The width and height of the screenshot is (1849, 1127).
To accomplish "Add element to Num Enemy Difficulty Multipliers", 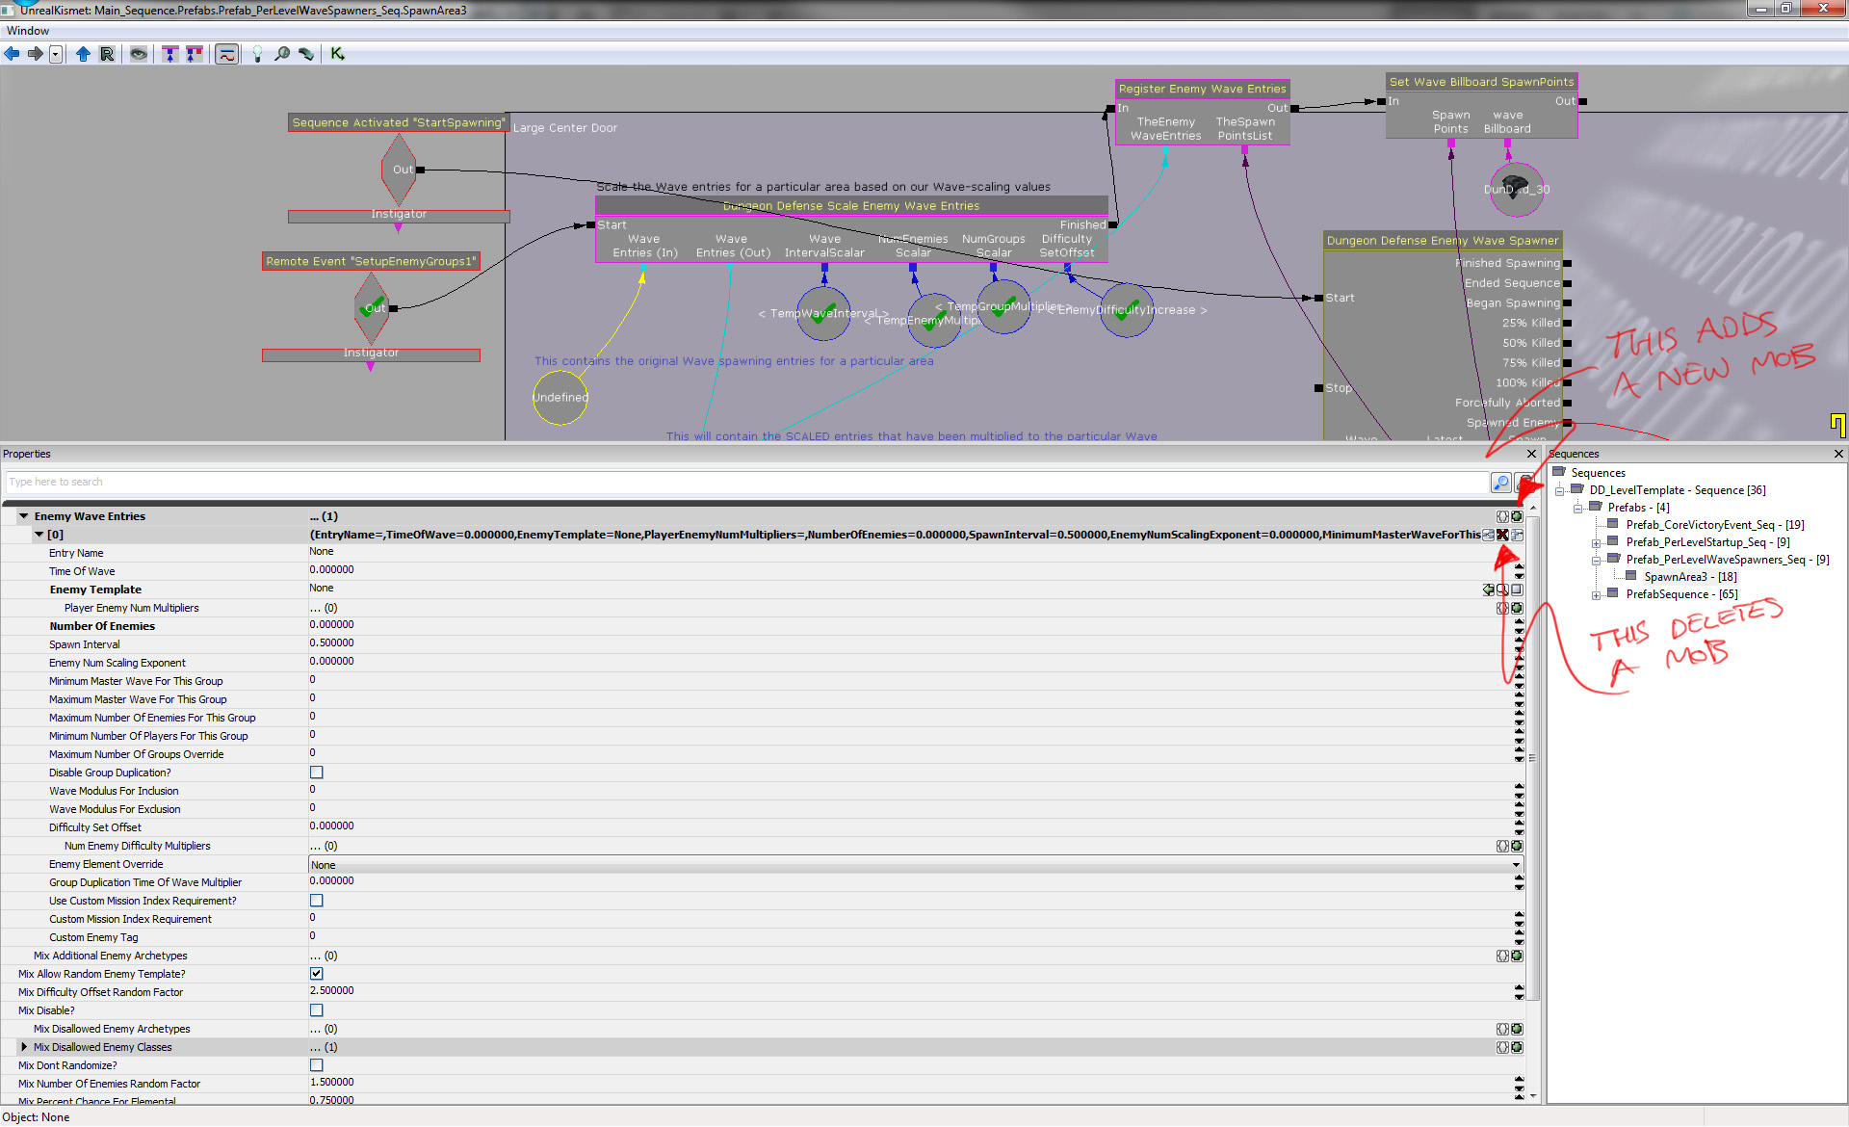I will tap(1517, 846).
